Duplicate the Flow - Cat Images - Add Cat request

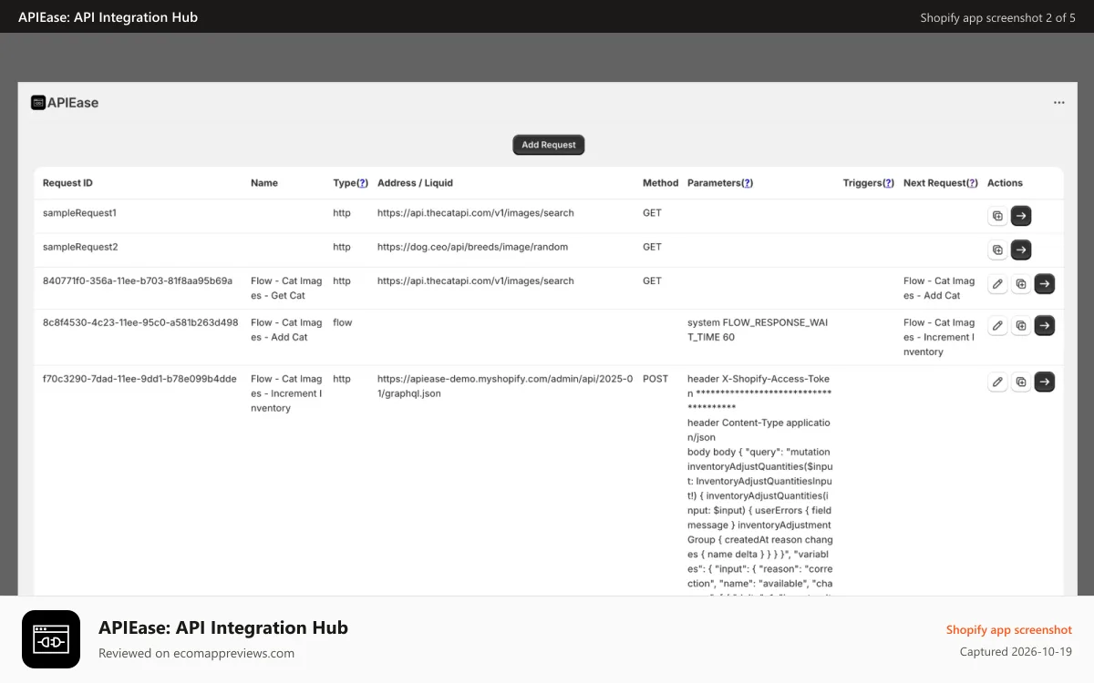pos(1021,325)
